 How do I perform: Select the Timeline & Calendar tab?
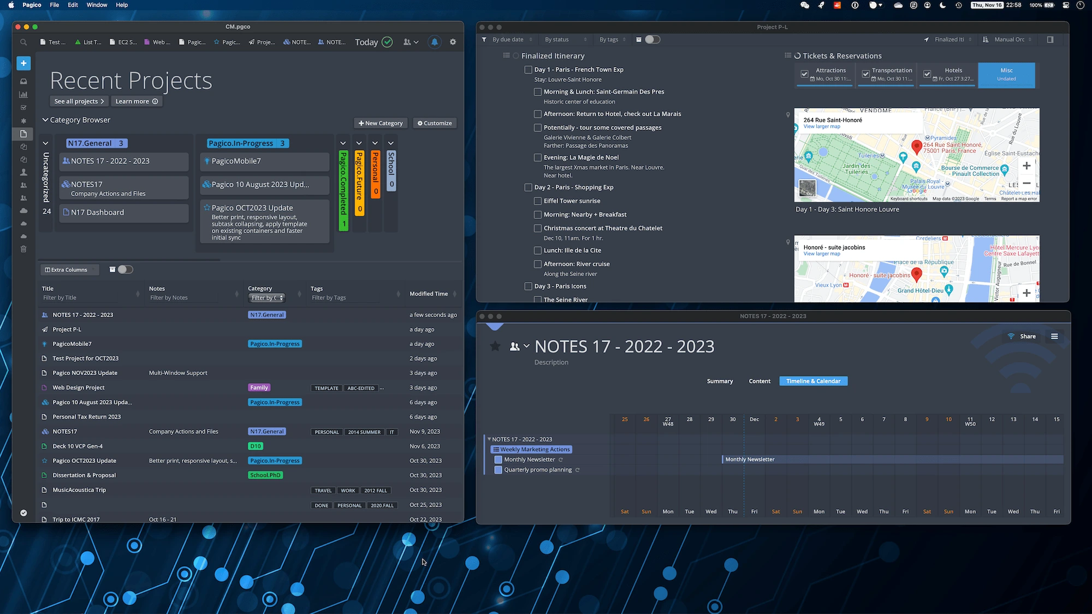coord(813,381)
